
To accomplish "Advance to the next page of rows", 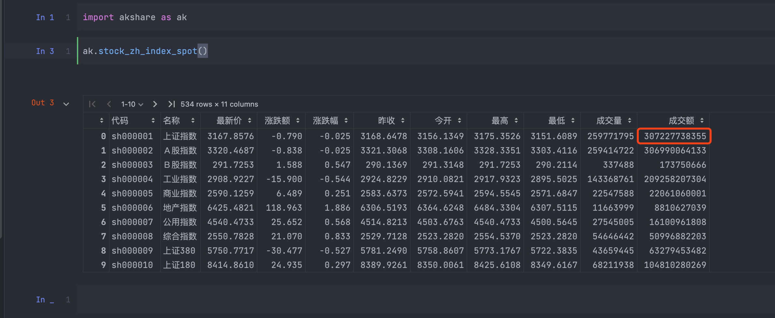I will point(155,104).
